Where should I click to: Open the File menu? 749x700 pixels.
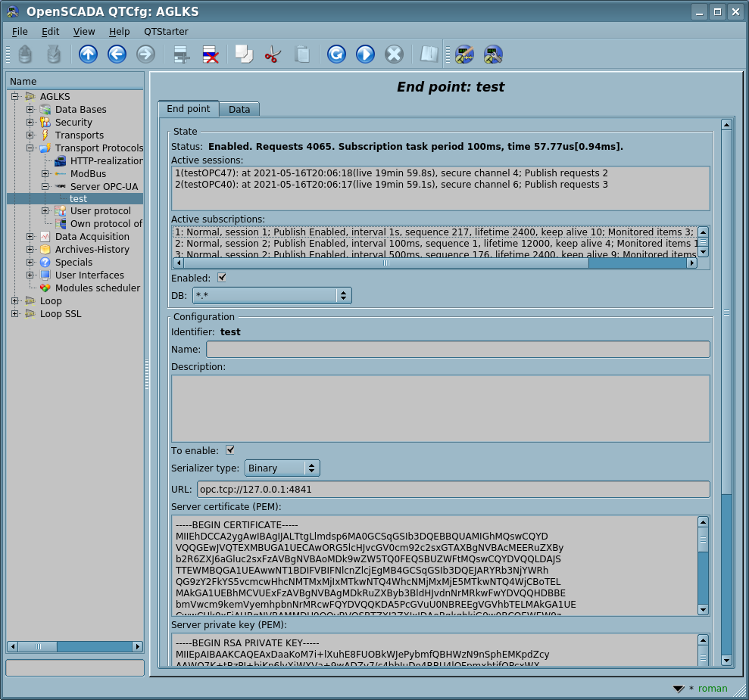[20, 32]
